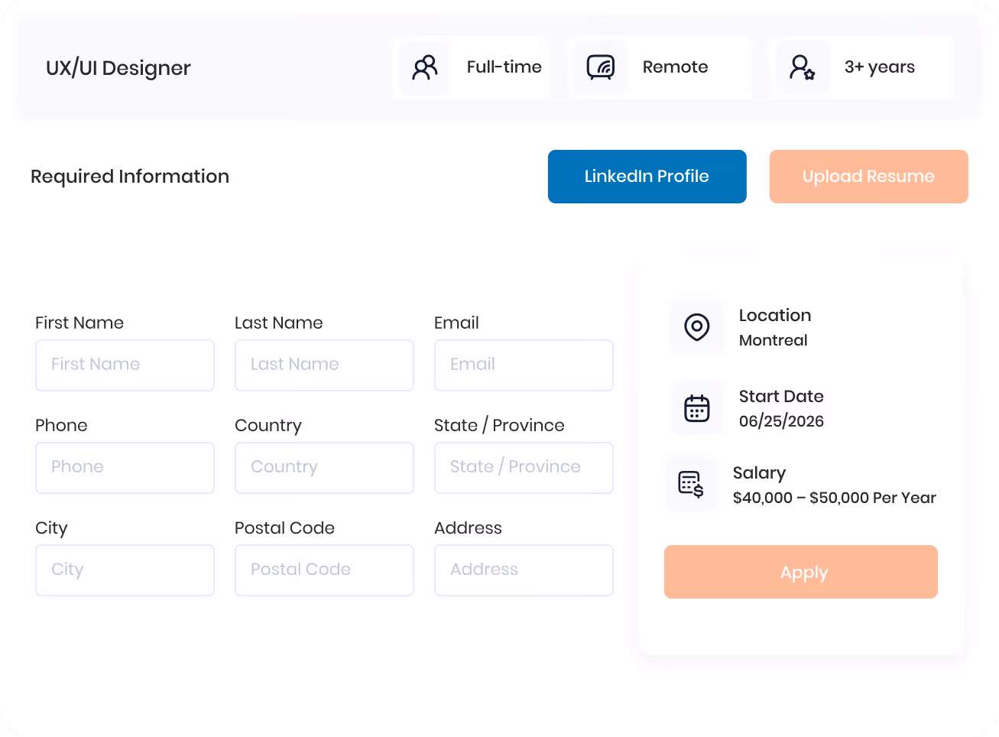
Task: Click the "Start Date" heading text
Action: (x=781, y=396)
